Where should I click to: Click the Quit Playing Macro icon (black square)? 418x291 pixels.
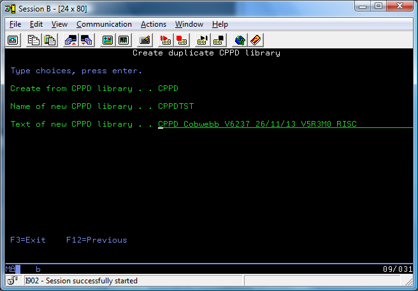point(219,40)
